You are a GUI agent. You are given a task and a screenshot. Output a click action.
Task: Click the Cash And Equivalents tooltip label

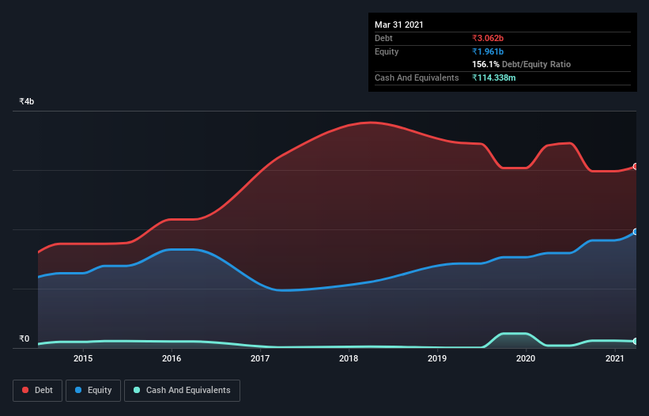tap(417, 78)
